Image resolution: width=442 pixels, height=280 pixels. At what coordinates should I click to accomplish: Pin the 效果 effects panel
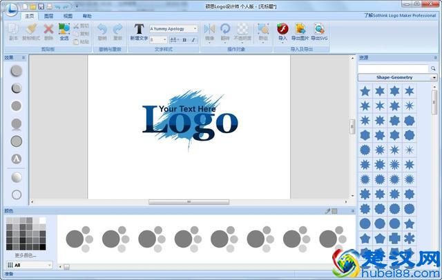[x=23, y=58]
